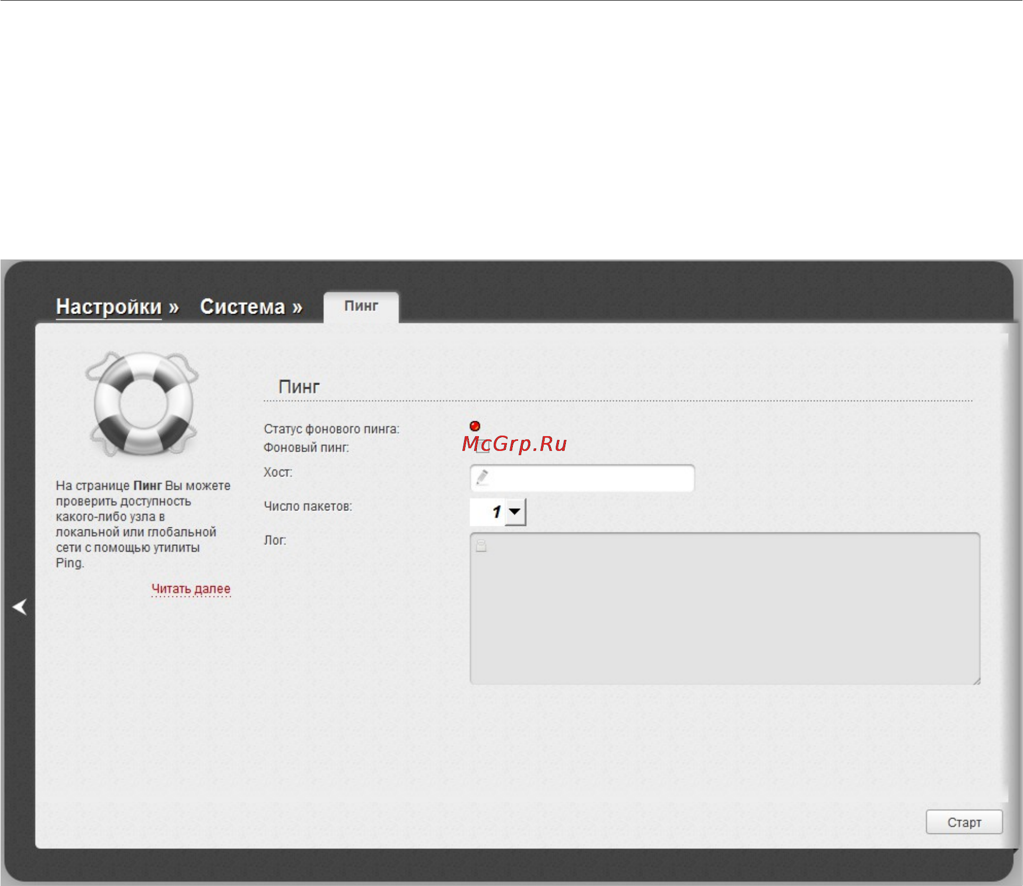Toggle the Фоновый пинг checkbox
This screenshot has width=1023, height=886.
[482, 446]
